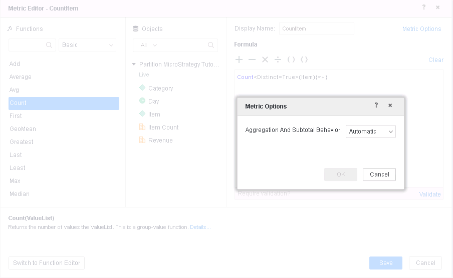Open the Aggregation And Subtotal Behavior dropdown
Viewport: 453px width, 278px height.
pos(371,131)
